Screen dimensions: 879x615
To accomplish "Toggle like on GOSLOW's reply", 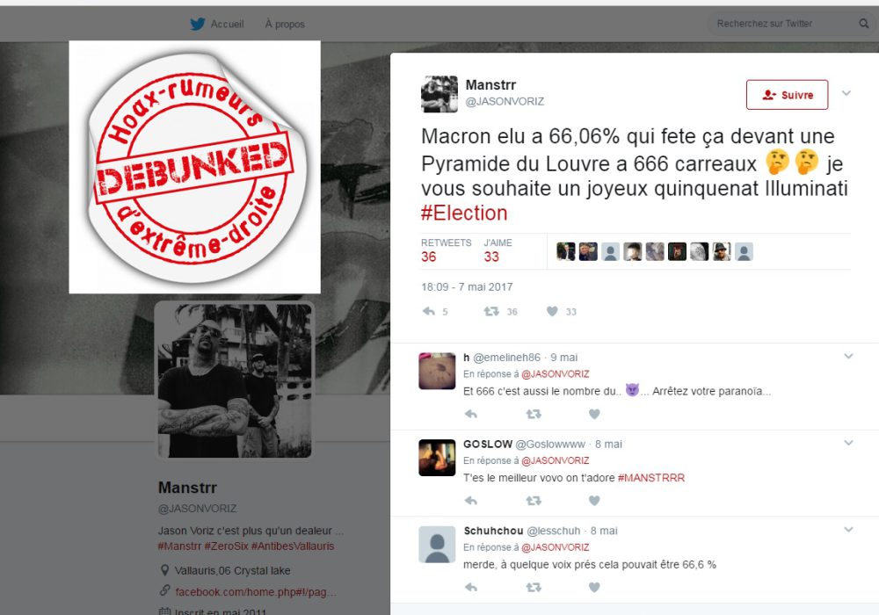I will [x=594, y=500].
